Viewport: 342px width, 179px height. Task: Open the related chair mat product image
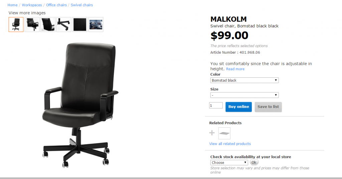224,133
